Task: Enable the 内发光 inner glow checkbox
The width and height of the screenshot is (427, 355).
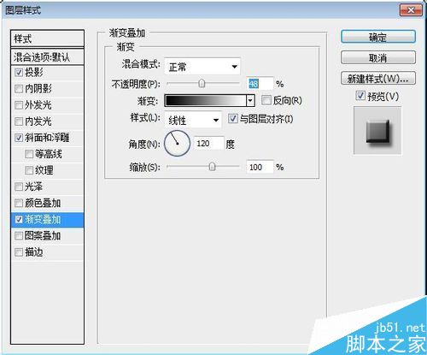Action: [19, 121]
